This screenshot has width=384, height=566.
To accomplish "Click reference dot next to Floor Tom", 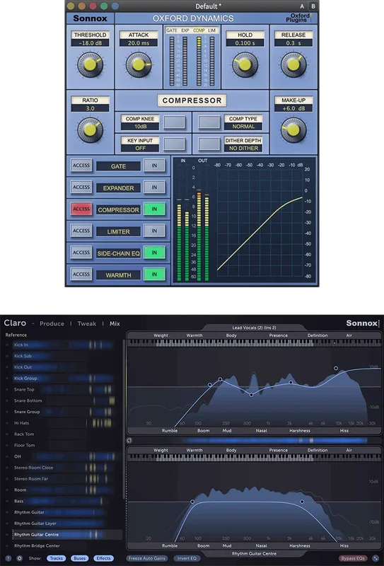I will tap(7, 445).
